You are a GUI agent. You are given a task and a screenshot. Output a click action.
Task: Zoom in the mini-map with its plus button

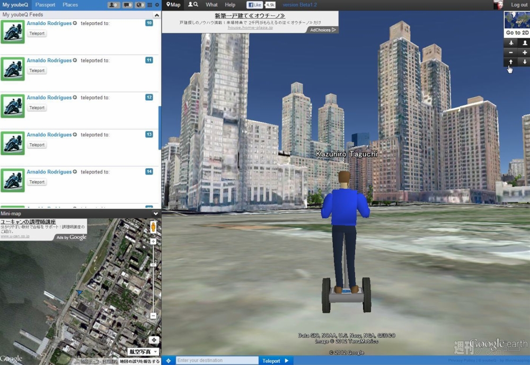(x=153, y=241)
